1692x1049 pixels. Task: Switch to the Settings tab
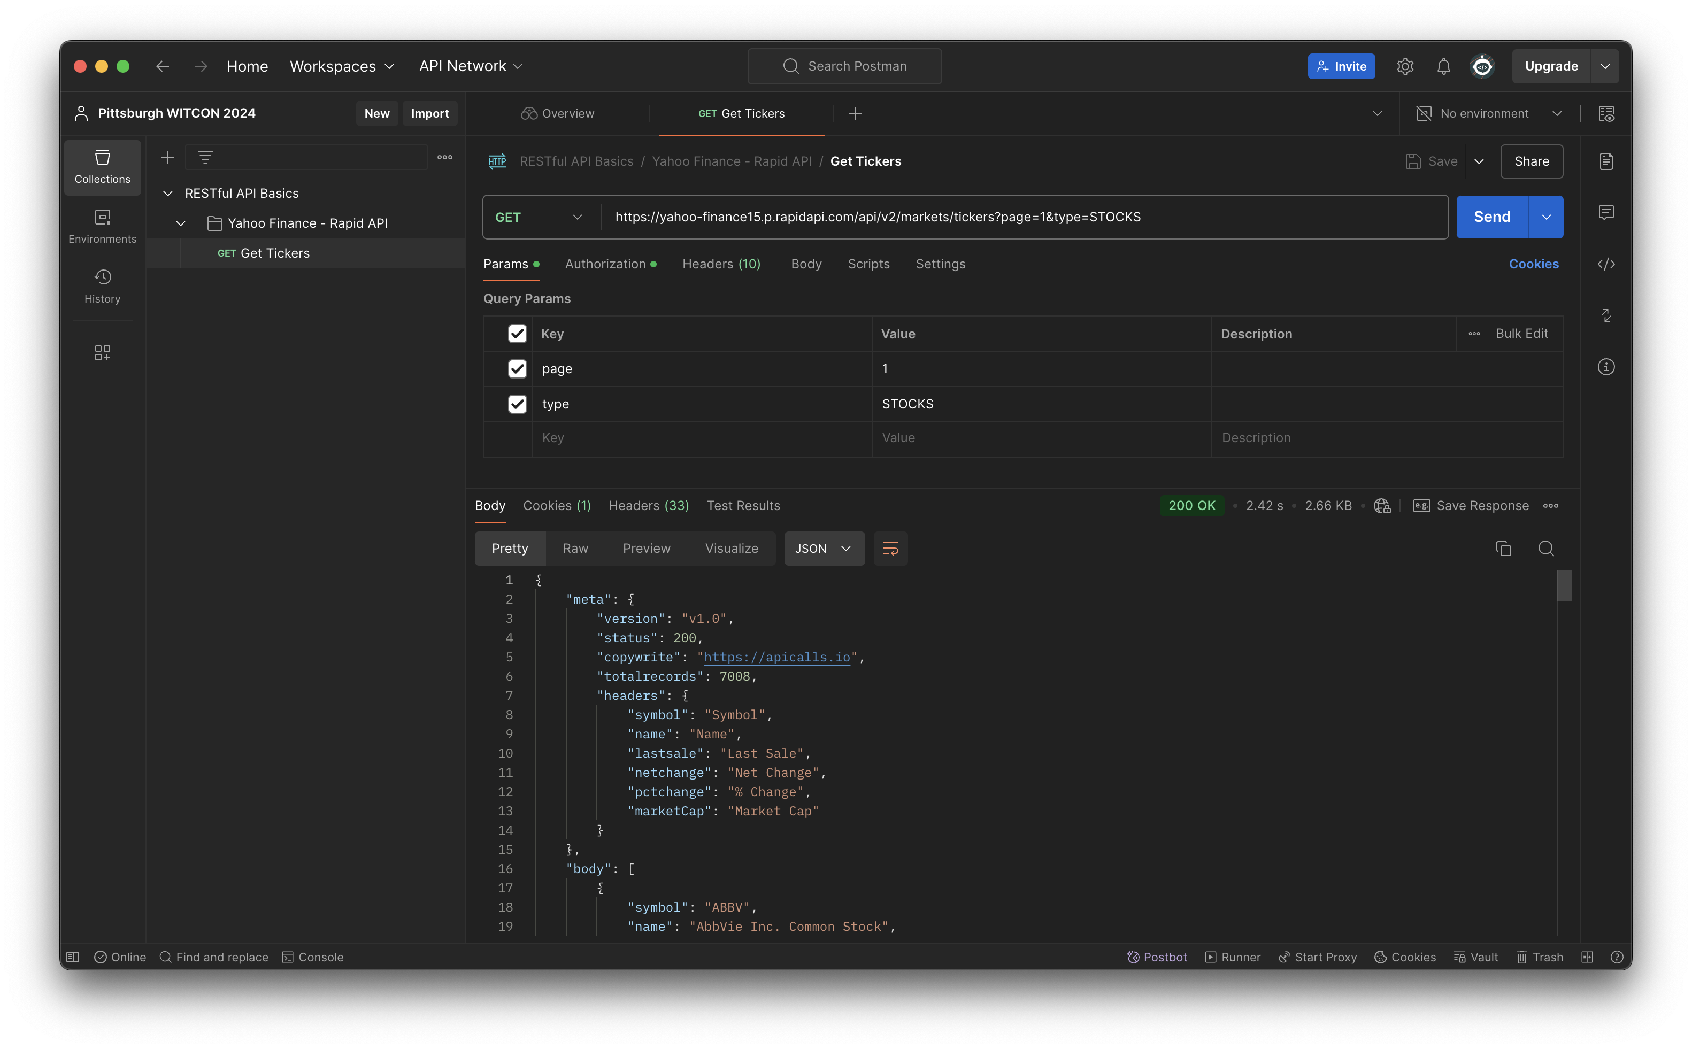(x=940, y=264)
